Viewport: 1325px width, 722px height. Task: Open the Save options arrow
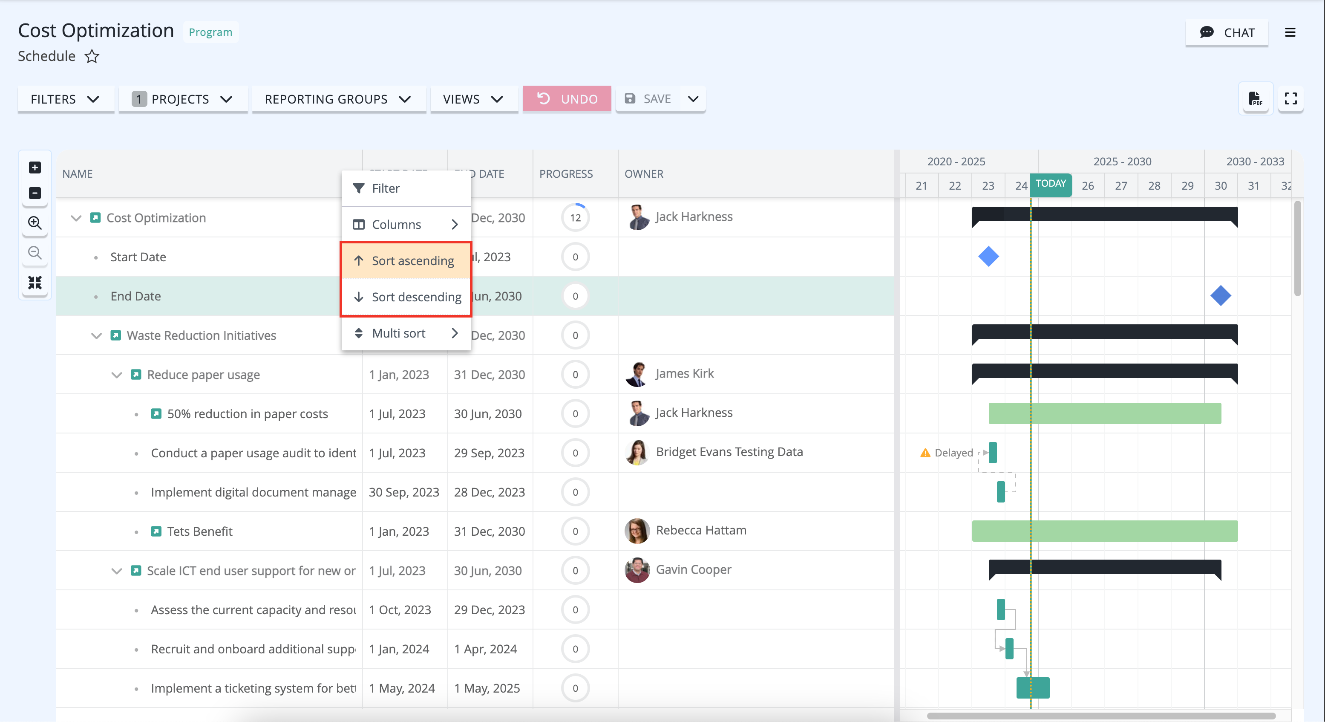693,99
